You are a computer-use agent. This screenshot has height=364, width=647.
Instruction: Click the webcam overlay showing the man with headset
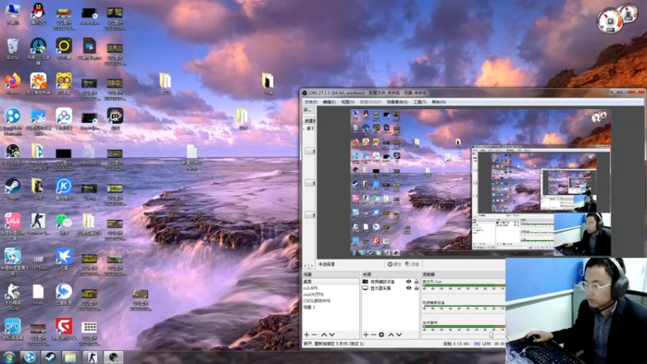tap(576, 311)
